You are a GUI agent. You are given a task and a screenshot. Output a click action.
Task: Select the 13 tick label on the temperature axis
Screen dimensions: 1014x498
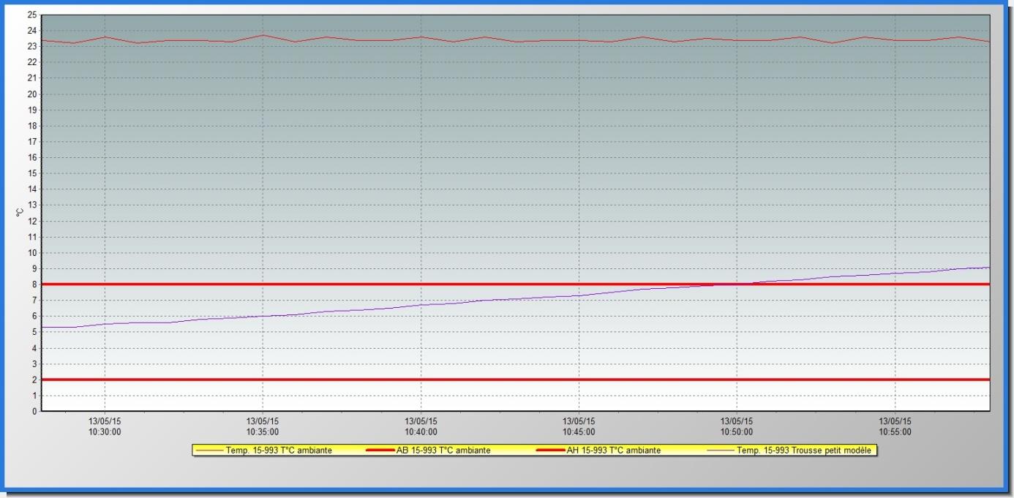click(x=31, y=205)
